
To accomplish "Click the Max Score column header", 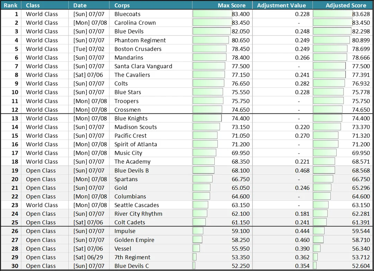I will coord(222,5).
